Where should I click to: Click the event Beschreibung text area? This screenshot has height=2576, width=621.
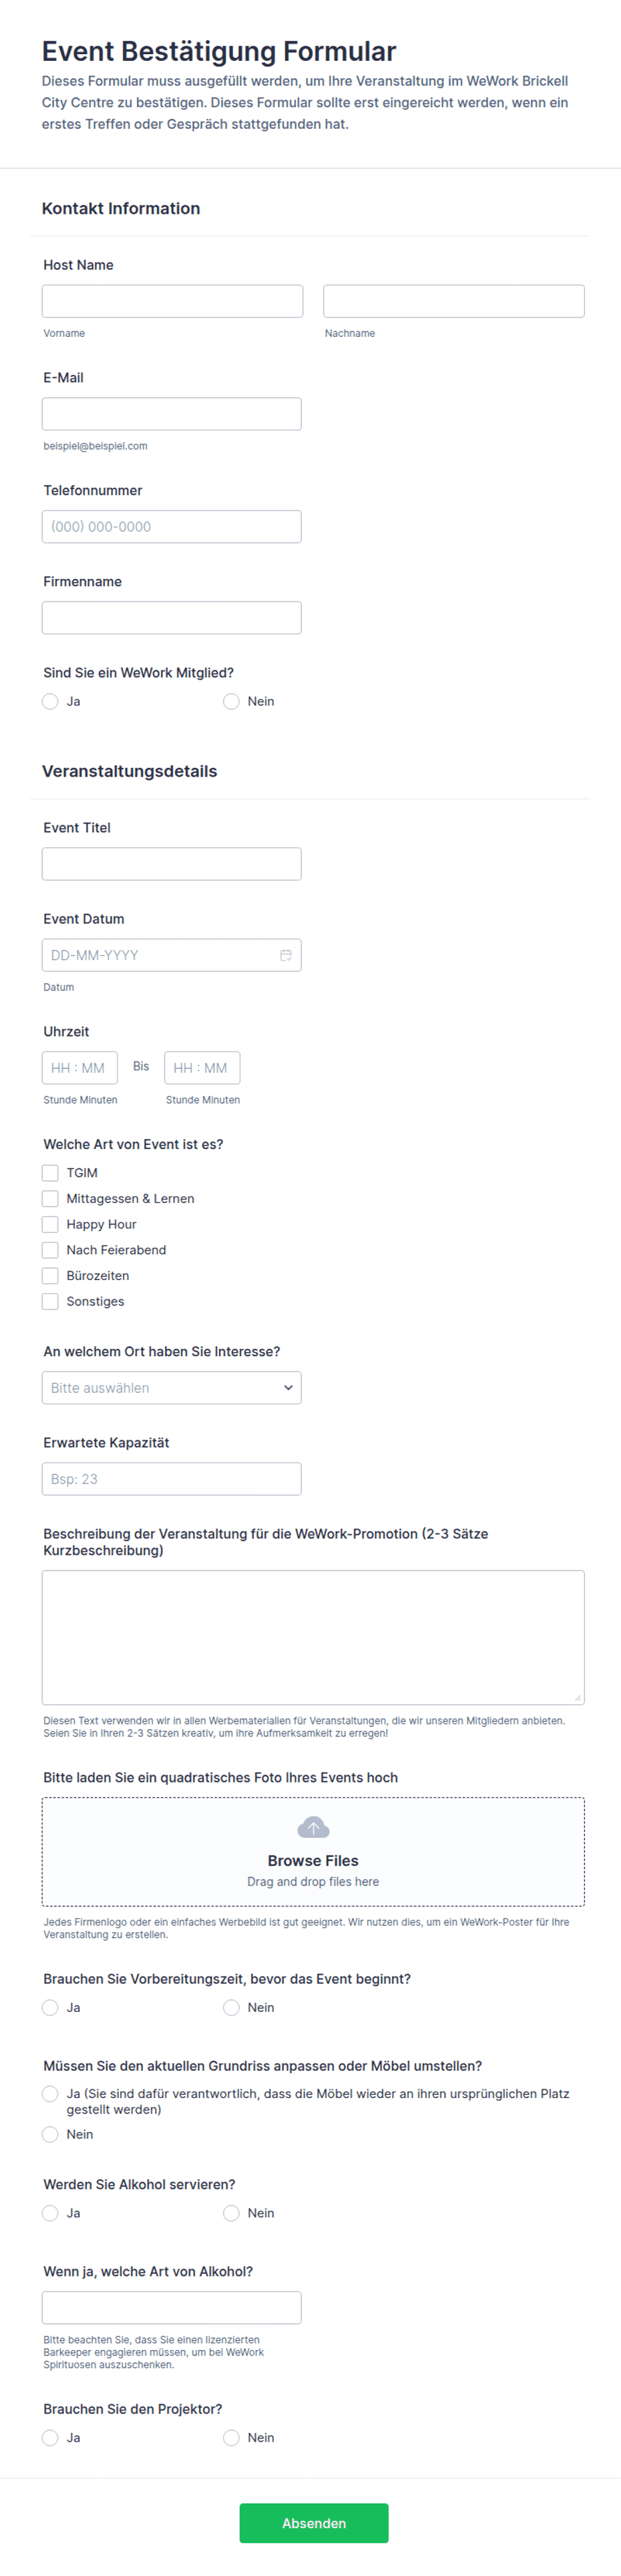[313, 1637]
